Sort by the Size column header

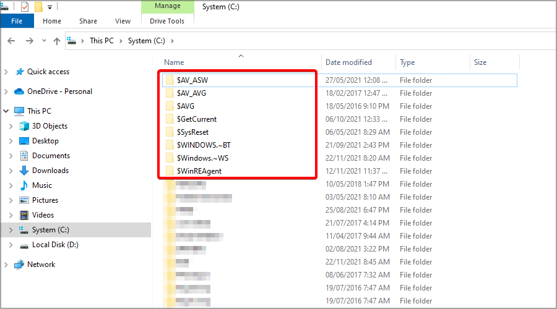coord(480,62)
